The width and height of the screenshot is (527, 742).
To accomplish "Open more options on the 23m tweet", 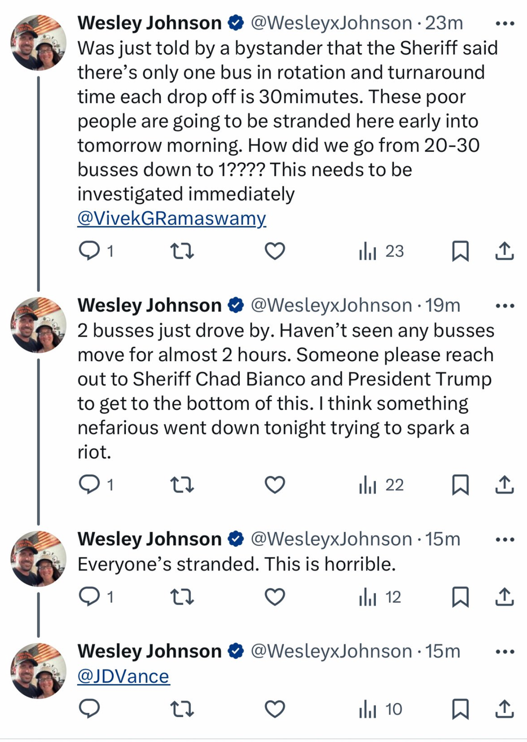I will click(x=504, y=24).
